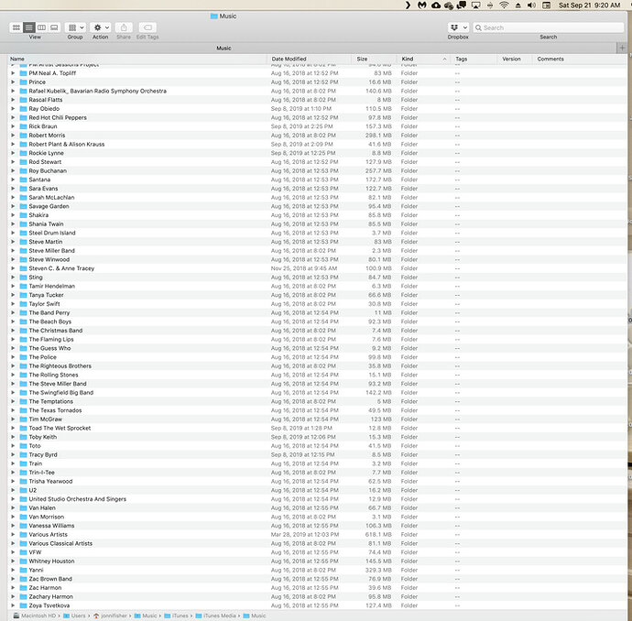Viewport: 632px width, 621px height.
Task: Open AirPlay display menu bar icon
Action: click(x=476, y=5)
